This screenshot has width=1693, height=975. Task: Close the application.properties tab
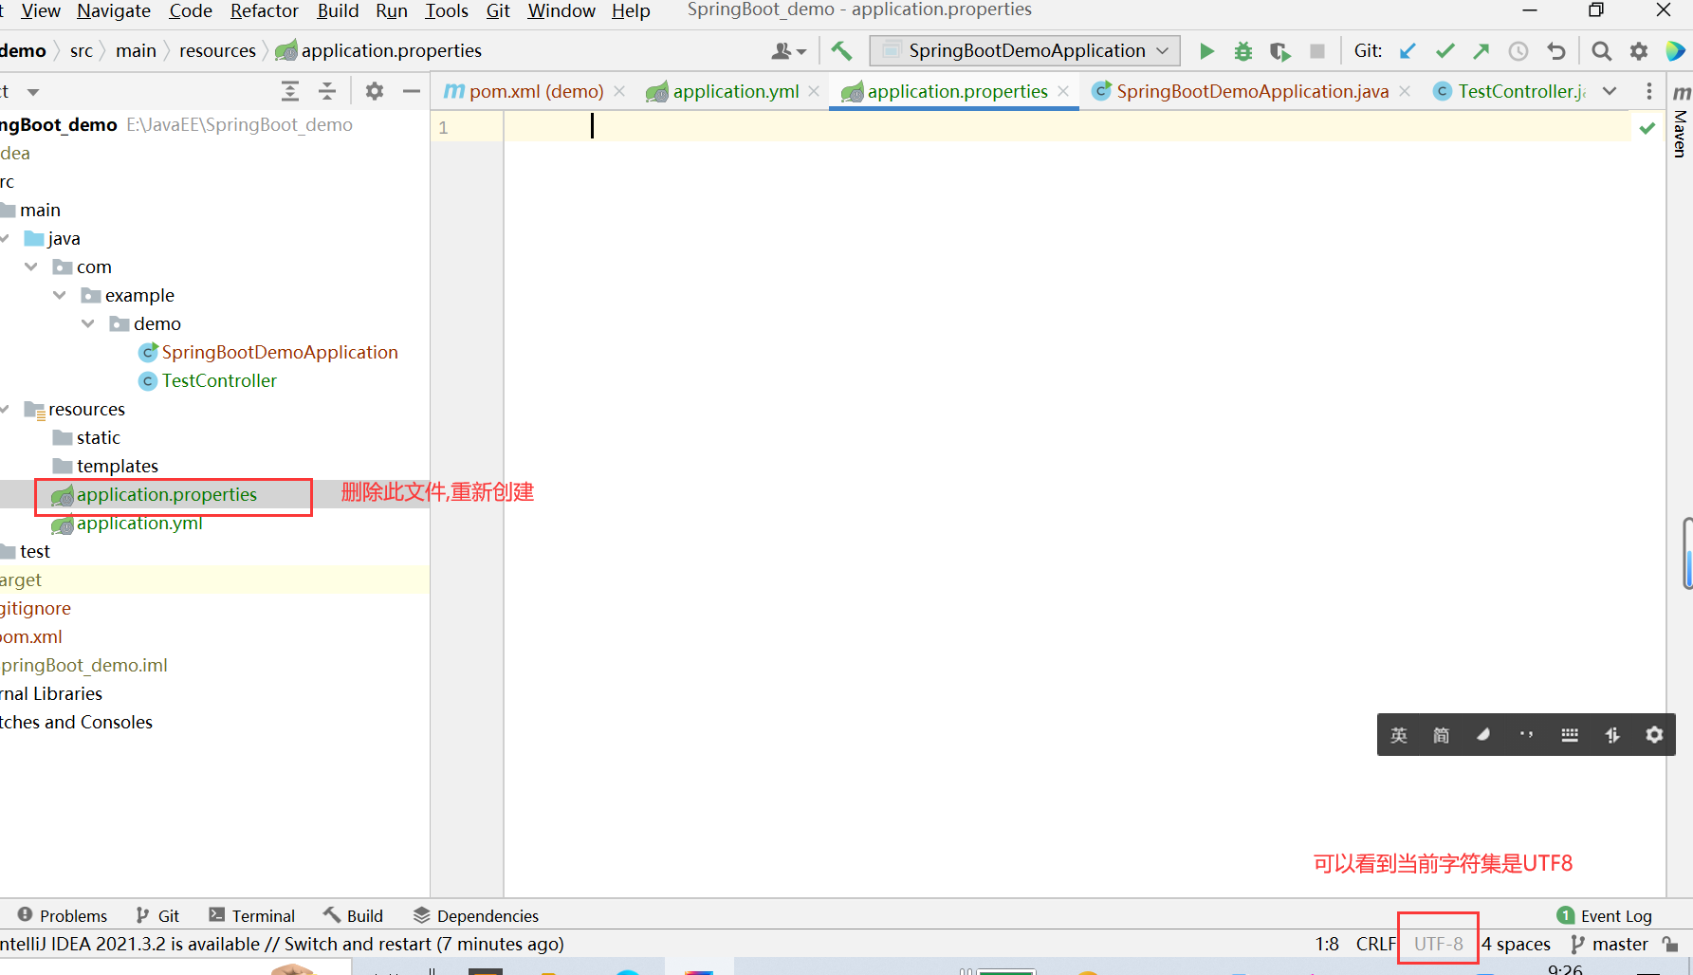pos(1063,91)
